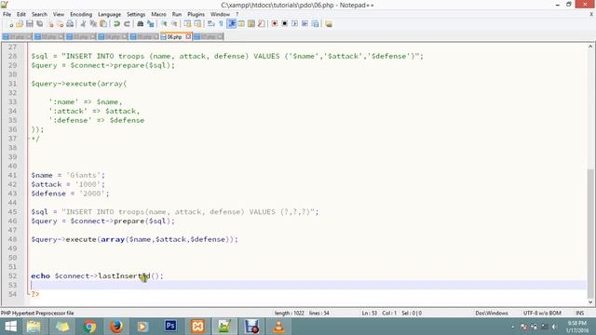This screenshot has width=596, height=335.
Task: Show the Function List panel
Action: [262, 24]
